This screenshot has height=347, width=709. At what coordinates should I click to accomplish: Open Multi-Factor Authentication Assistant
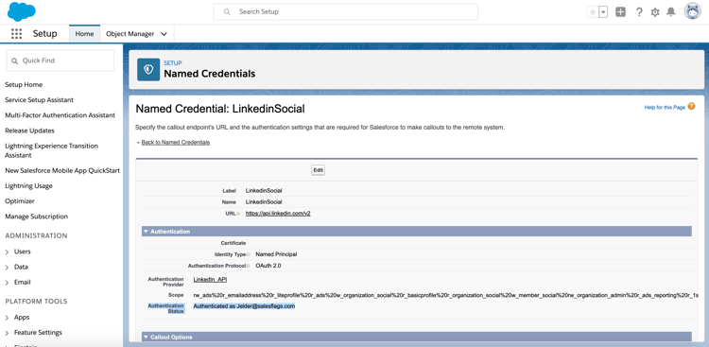point(60,115)
